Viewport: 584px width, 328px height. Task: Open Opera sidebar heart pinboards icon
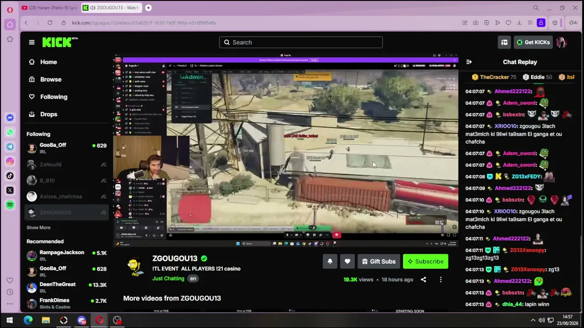pyautogui.click(x=10, y=280)
